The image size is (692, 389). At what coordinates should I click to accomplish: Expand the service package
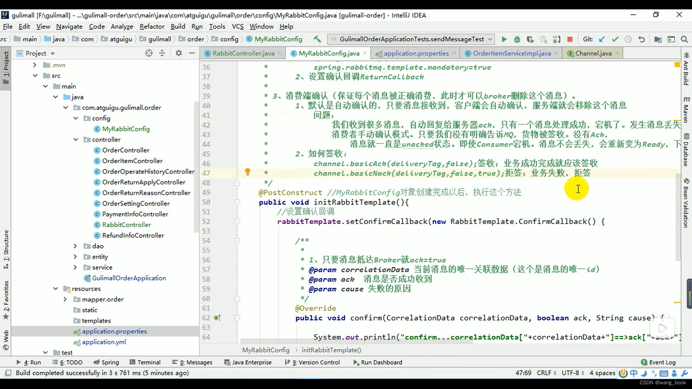75,267
